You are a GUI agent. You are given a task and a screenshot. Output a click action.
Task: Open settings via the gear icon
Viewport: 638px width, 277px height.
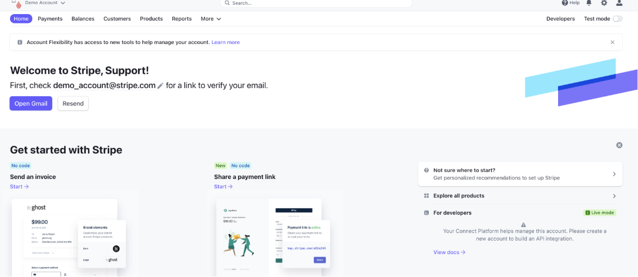click(604, 3)
